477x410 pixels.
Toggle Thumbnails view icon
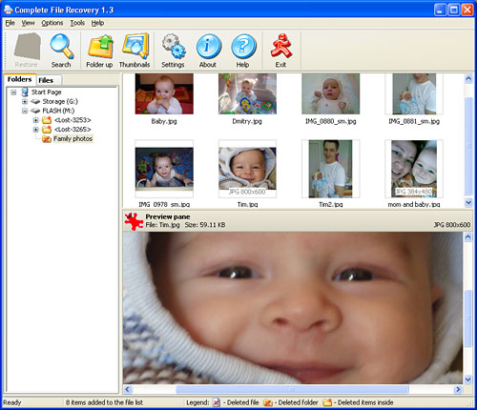[x=135, y=47]
